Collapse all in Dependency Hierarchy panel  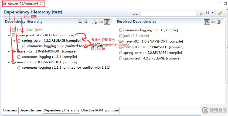(80, 22)
